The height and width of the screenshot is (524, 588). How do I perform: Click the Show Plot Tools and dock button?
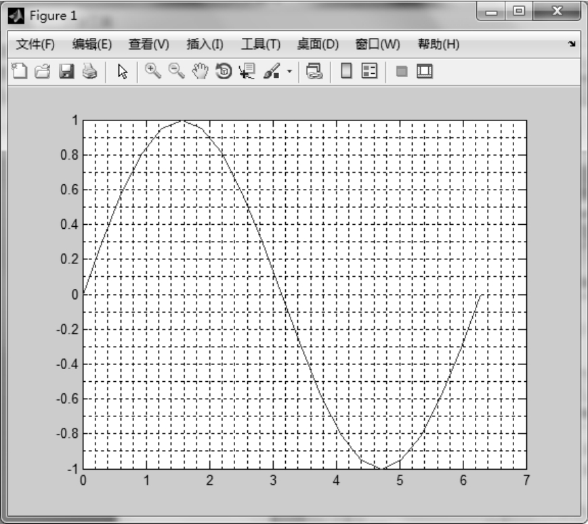coord(425,71)
